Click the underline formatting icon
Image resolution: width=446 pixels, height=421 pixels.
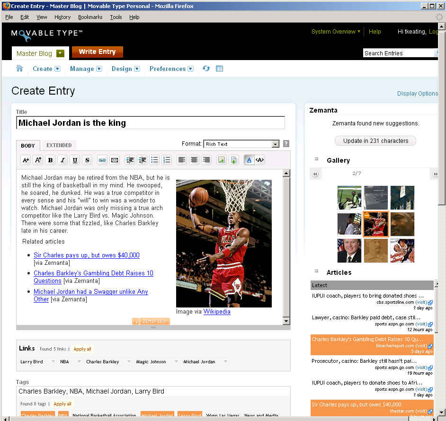[75, 160]
